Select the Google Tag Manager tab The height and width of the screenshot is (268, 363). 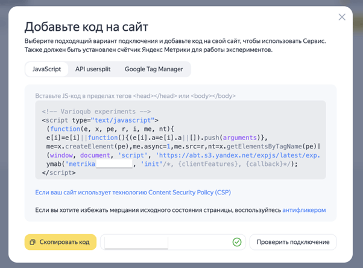pos(154,69)
